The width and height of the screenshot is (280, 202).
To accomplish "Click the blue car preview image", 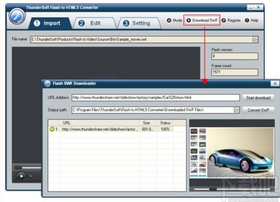I will (x=240, y=153).
